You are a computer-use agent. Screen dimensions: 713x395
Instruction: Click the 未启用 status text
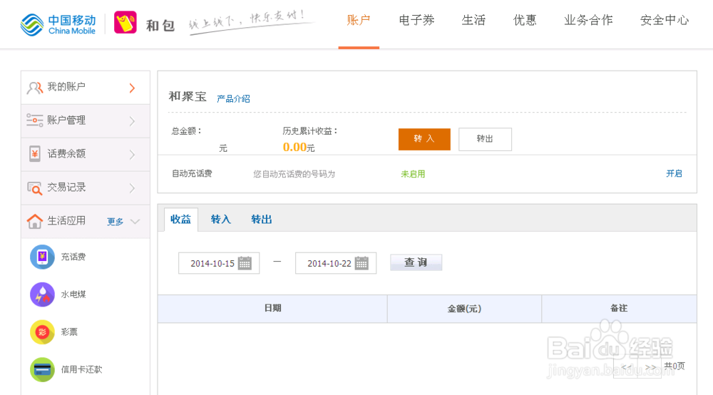pyautogui.click(x=413, y=174)
